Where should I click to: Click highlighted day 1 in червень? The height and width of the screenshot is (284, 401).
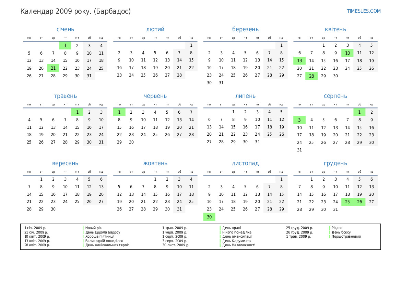click(x=119, y=112)
